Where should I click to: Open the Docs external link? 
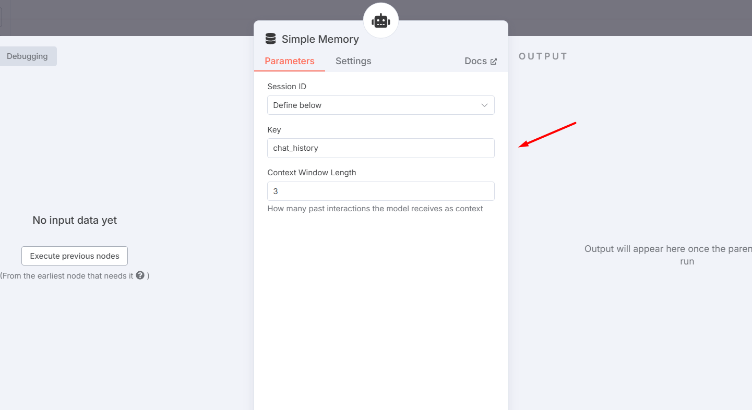pos(481,61)
